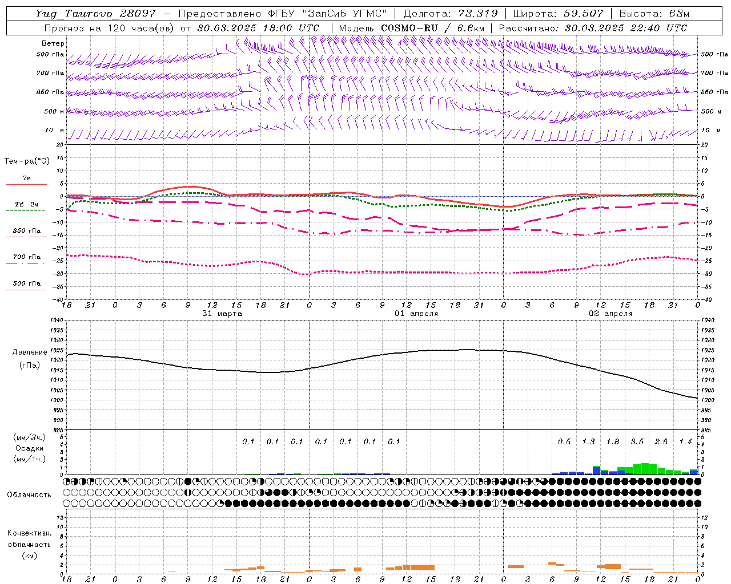Click the Долгота: 73.319 value
731x584 pixels.
click(x=451, y=14)
